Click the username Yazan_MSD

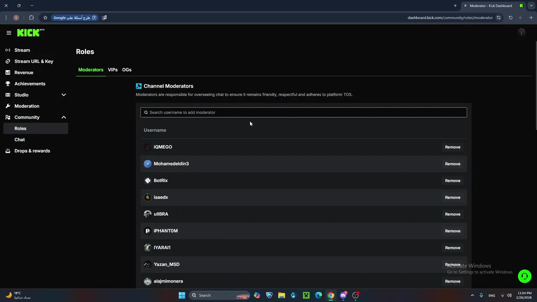(x=167, y=264)
